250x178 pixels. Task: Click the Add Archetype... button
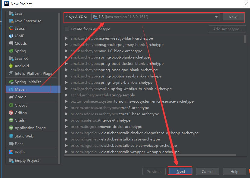pyautogui.click(x=227, y=29)
